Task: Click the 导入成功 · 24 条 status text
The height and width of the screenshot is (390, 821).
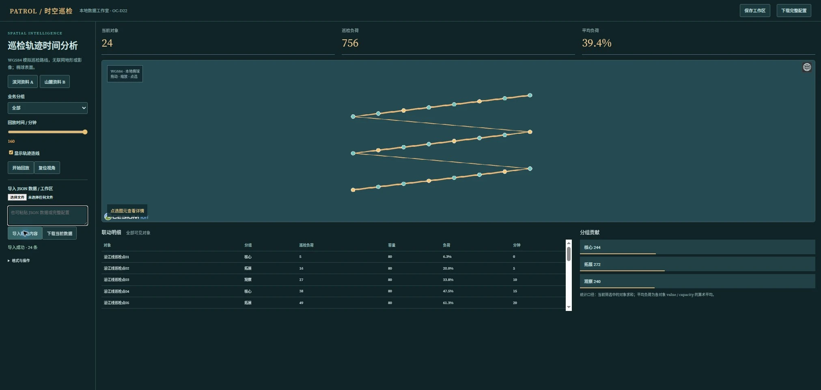Action: pyautogui.click(x=23, y=247)
